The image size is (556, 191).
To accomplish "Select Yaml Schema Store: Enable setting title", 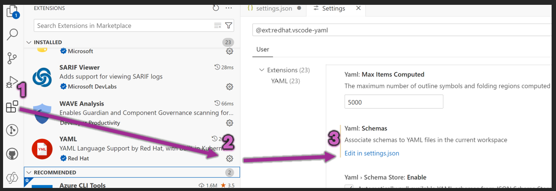I will point(386,177).
